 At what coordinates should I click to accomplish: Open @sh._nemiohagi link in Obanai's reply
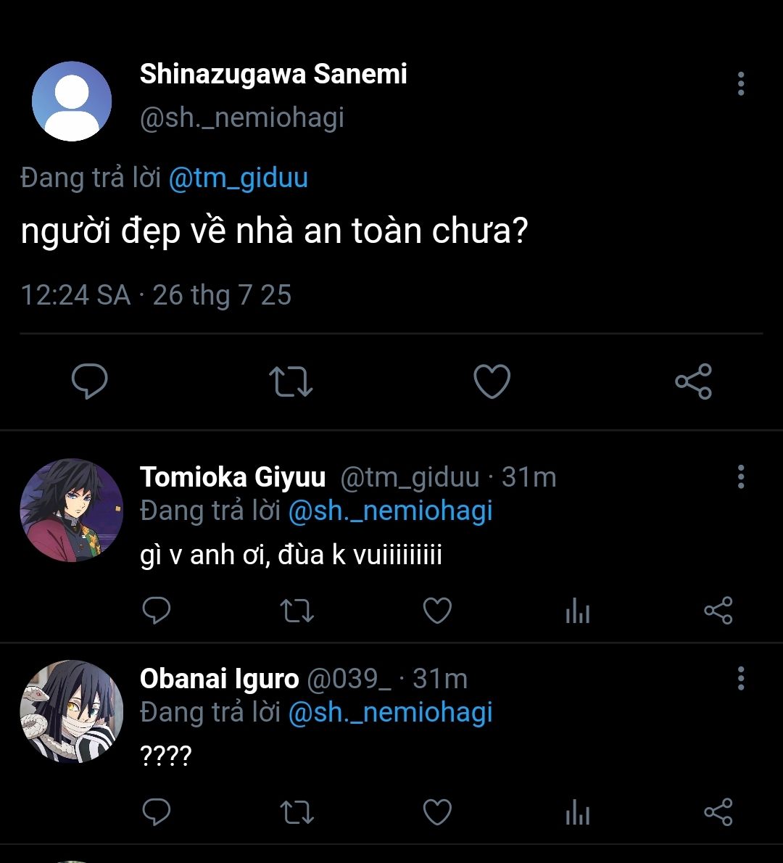pyautogui.click(x=390, y=712)
